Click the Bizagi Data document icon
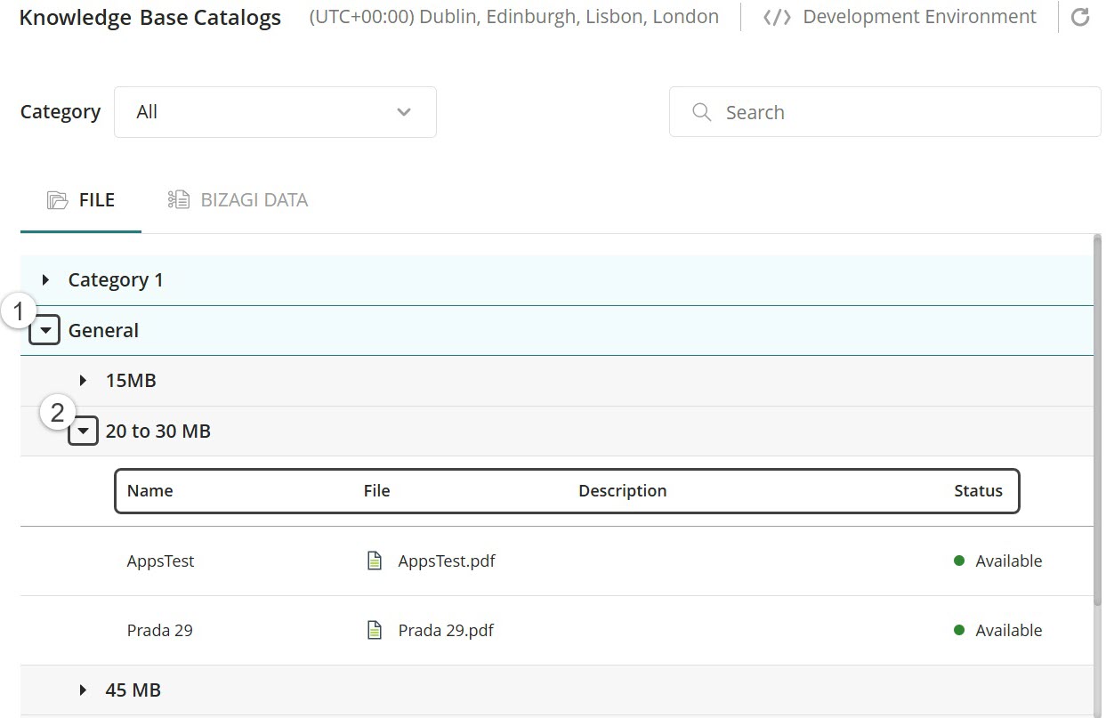 pyautogui.click(x=177, y=198)
